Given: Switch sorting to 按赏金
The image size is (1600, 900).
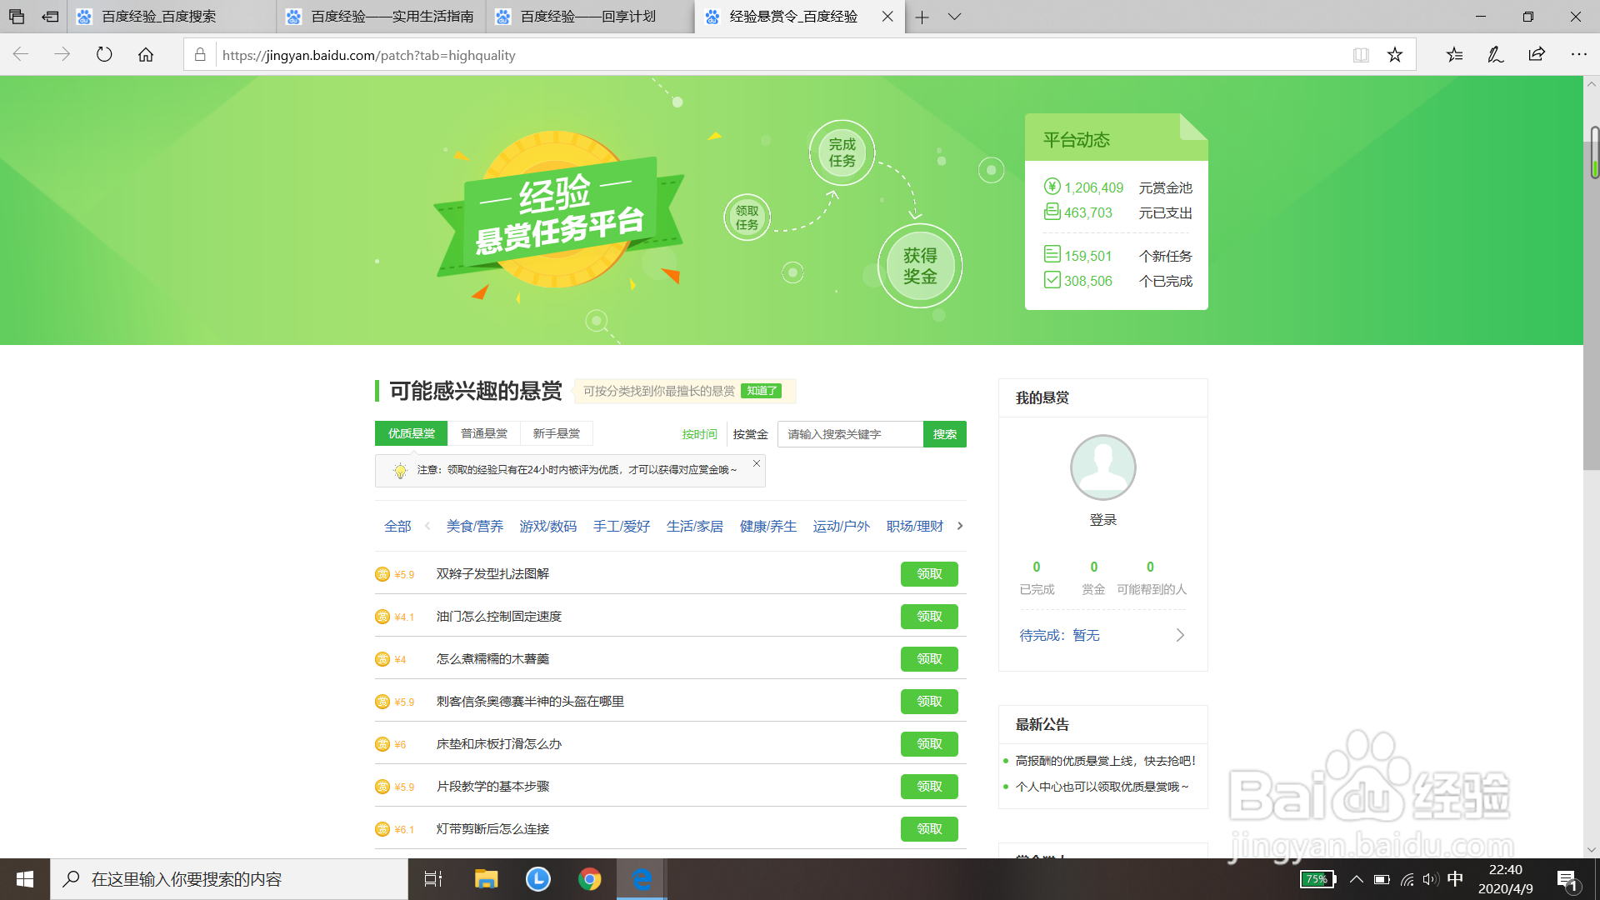Looking at the screenshot, I should (749, 434).
